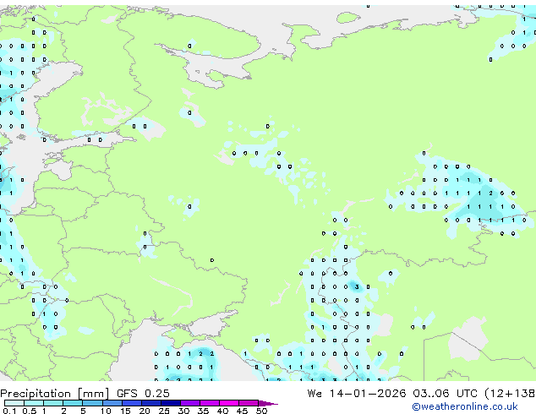Click legend label '15'
The image size is (536, 414).
pos(125,411)
